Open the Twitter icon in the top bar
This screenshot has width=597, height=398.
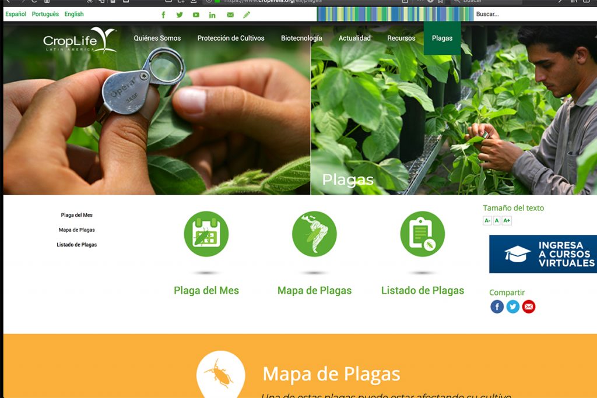click(180, 15)
